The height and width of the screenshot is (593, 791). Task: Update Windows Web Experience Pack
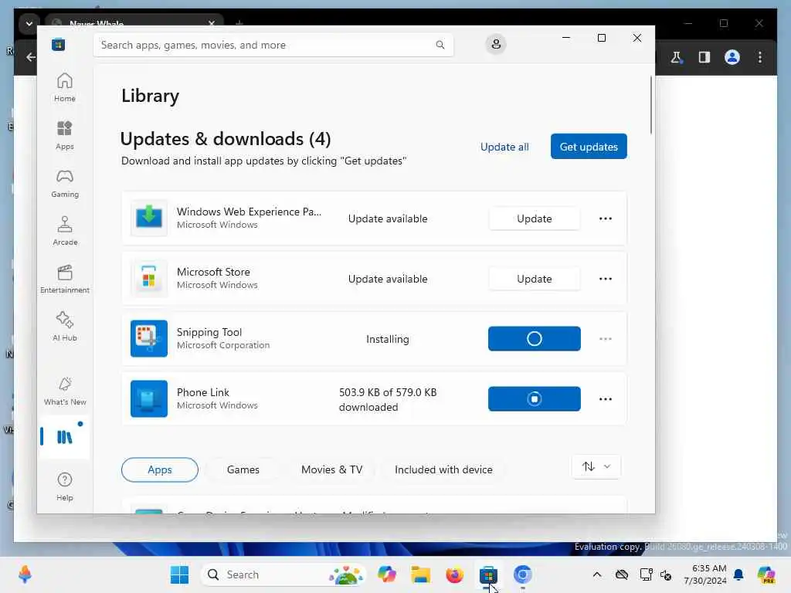(x=535, y=219)
